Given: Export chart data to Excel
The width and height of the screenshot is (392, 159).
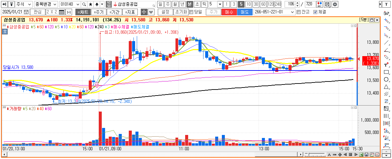Looking at the screenshot, I should point(362,155).
